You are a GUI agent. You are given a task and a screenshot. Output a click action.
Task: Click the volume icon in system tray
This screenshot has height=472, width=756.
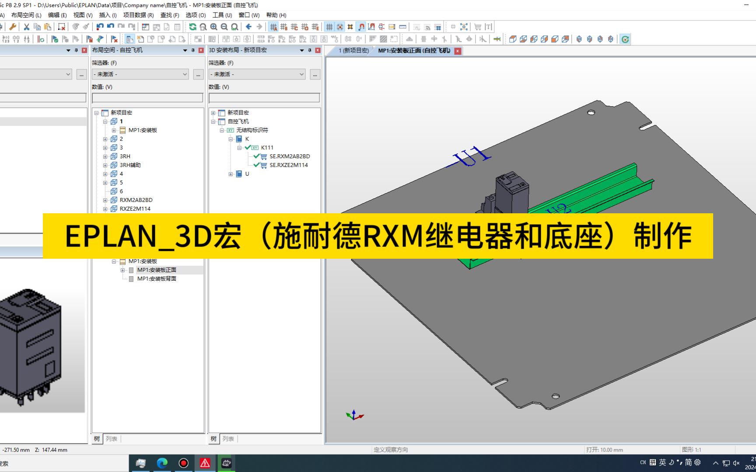(736, 463)
